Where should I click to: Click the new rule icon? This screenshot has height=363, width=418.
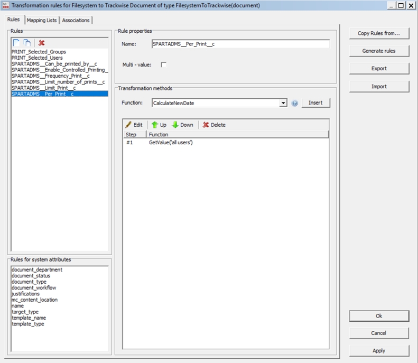tap(16, 42)
